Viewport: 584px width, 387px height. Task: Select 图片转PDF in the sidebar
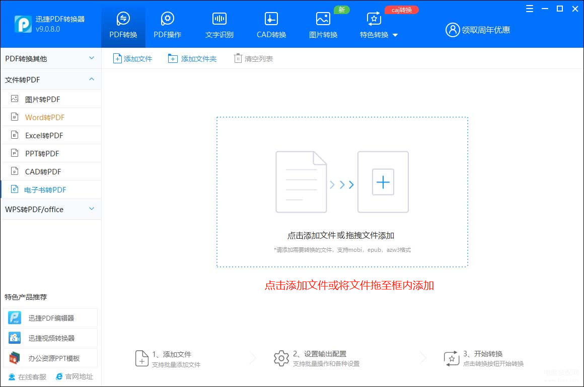coord(51,99)
